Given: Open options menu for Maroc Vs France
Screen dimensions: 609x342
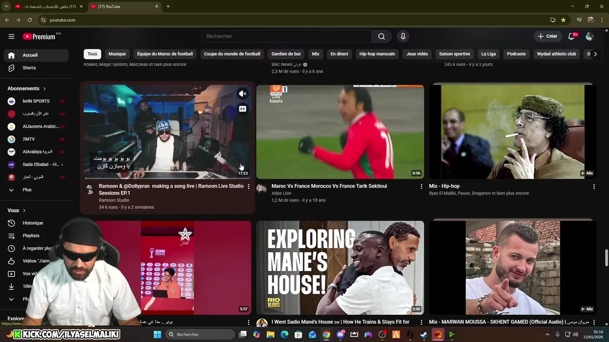Looking at the screenshot, I should coord(421,187).
